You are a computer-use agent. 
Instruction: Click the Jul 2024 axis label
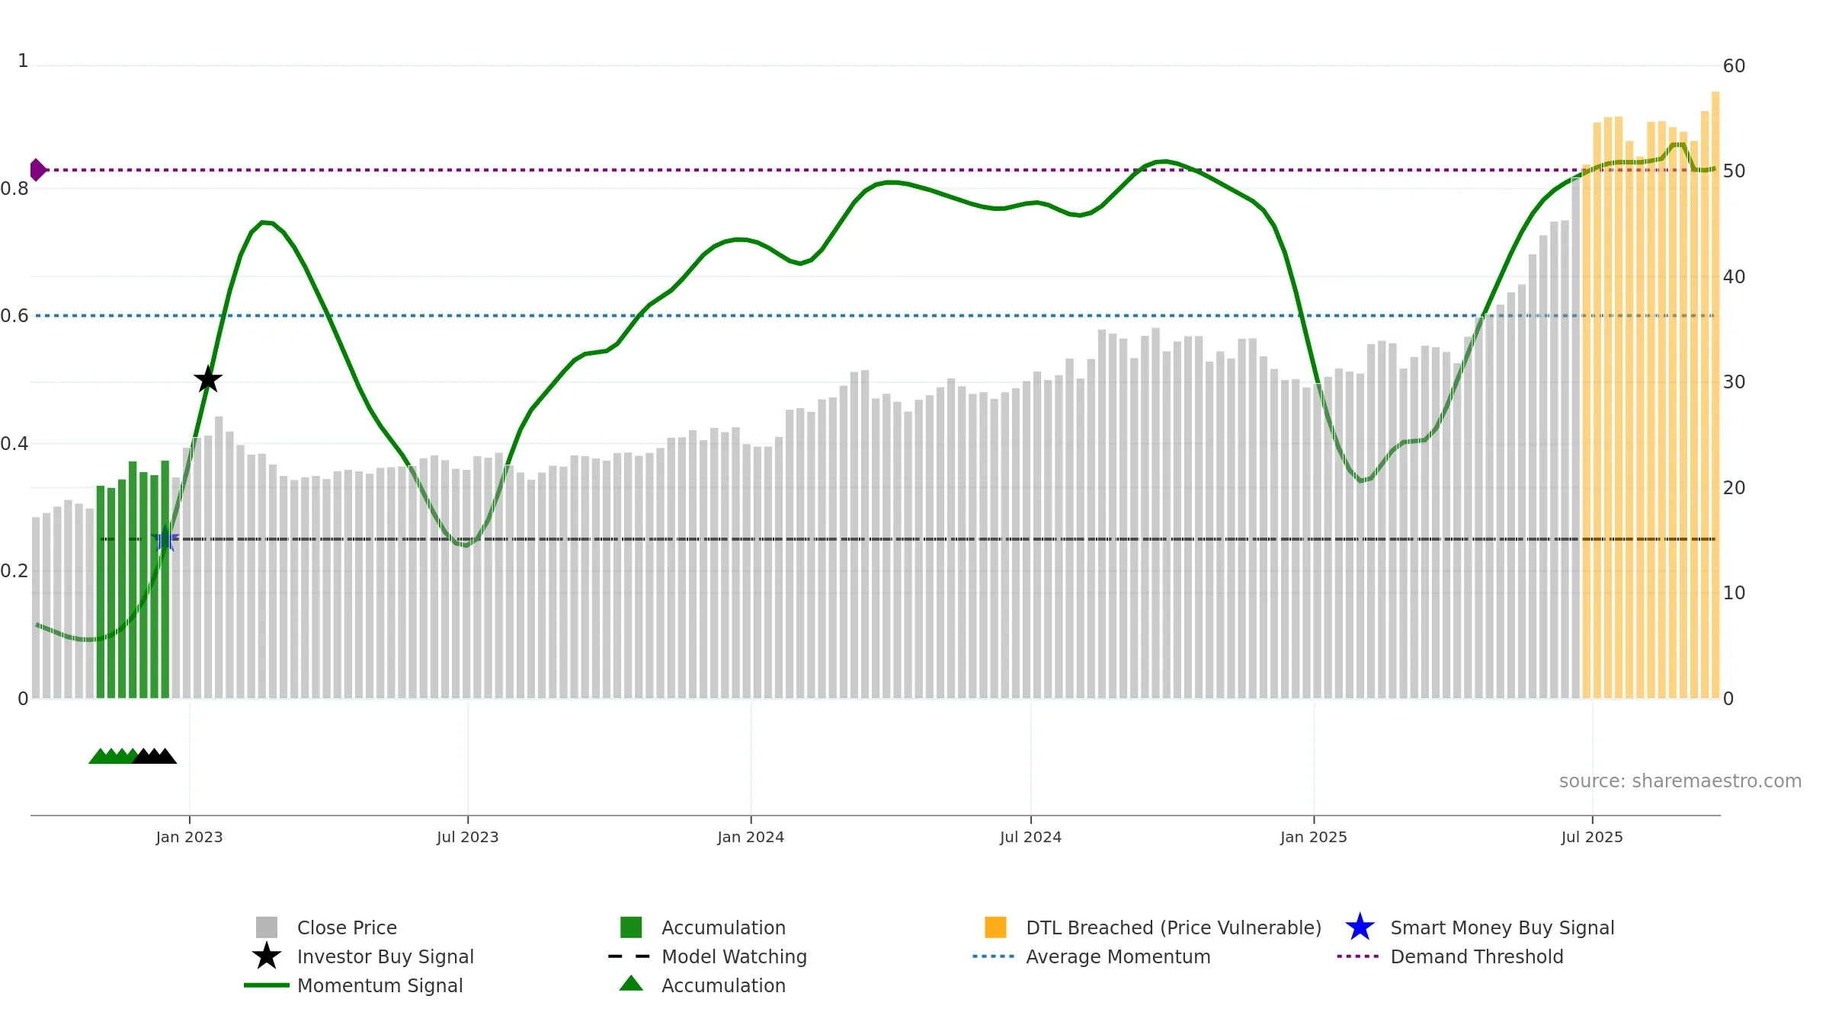(1031, 838)
